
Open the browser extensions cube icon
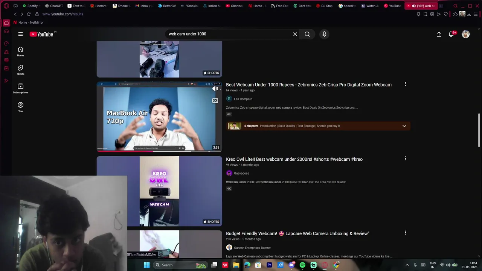455,14
